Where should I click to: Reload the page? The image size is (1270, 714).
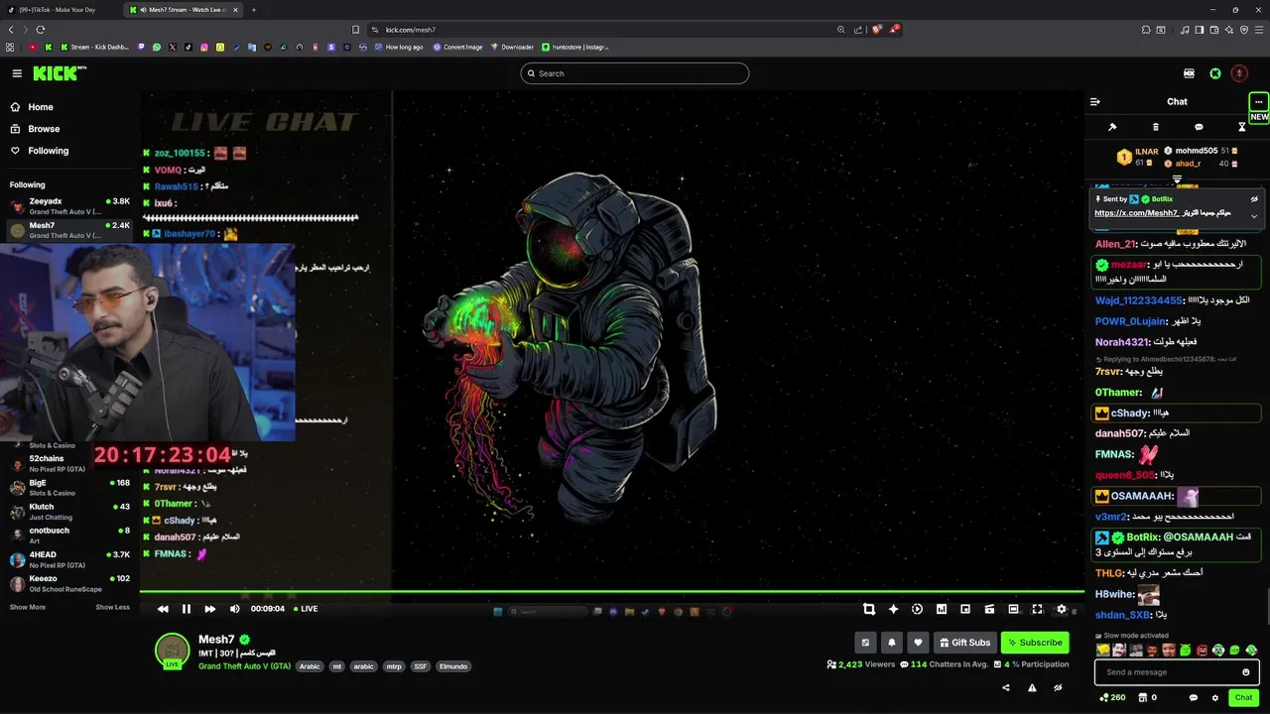pos(41,30)
